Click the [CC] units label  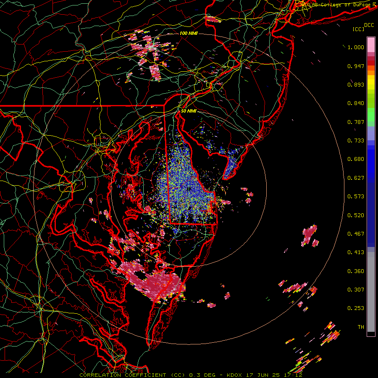coord(358,29)
